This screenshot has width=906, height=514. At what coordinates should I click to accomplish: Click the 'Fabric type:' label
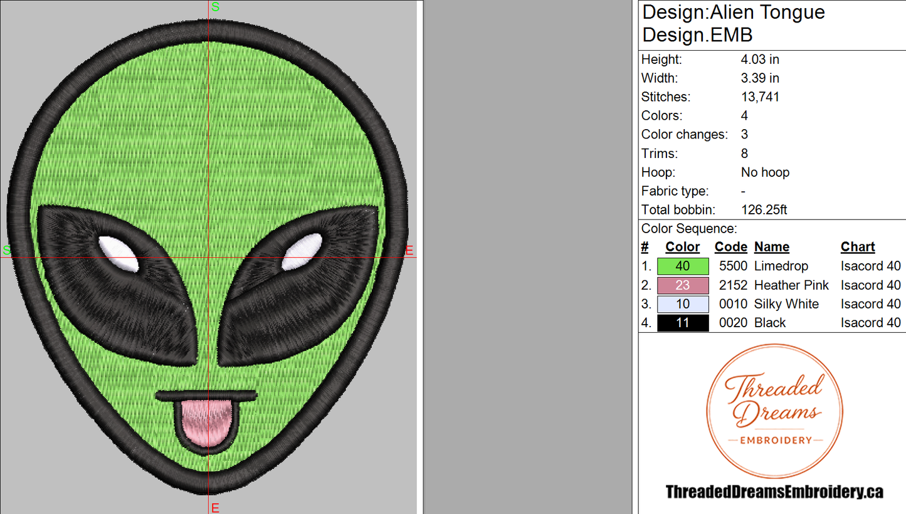(675, 191)
